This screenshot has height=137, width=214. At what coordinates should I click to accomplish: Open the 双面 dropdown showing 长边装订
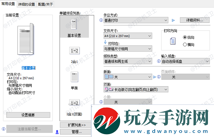coord(136,89)
